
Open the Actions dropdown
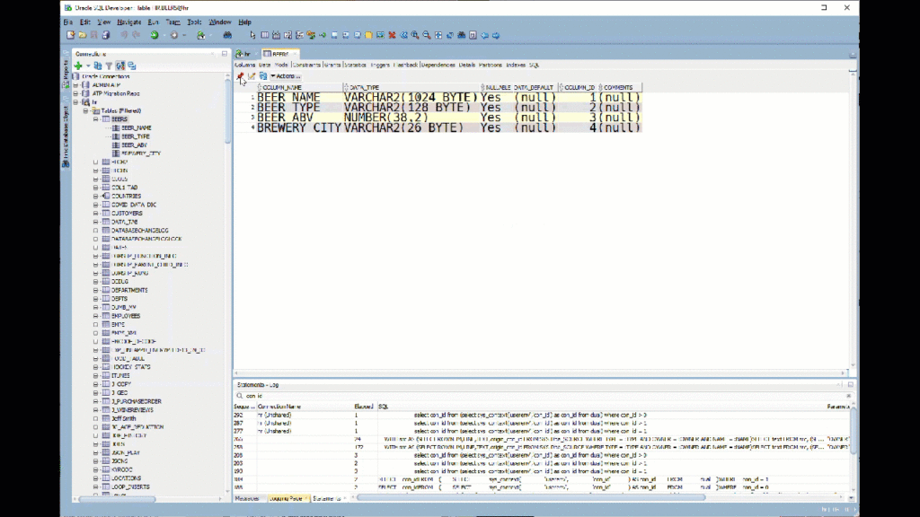(x=285, y=76)
